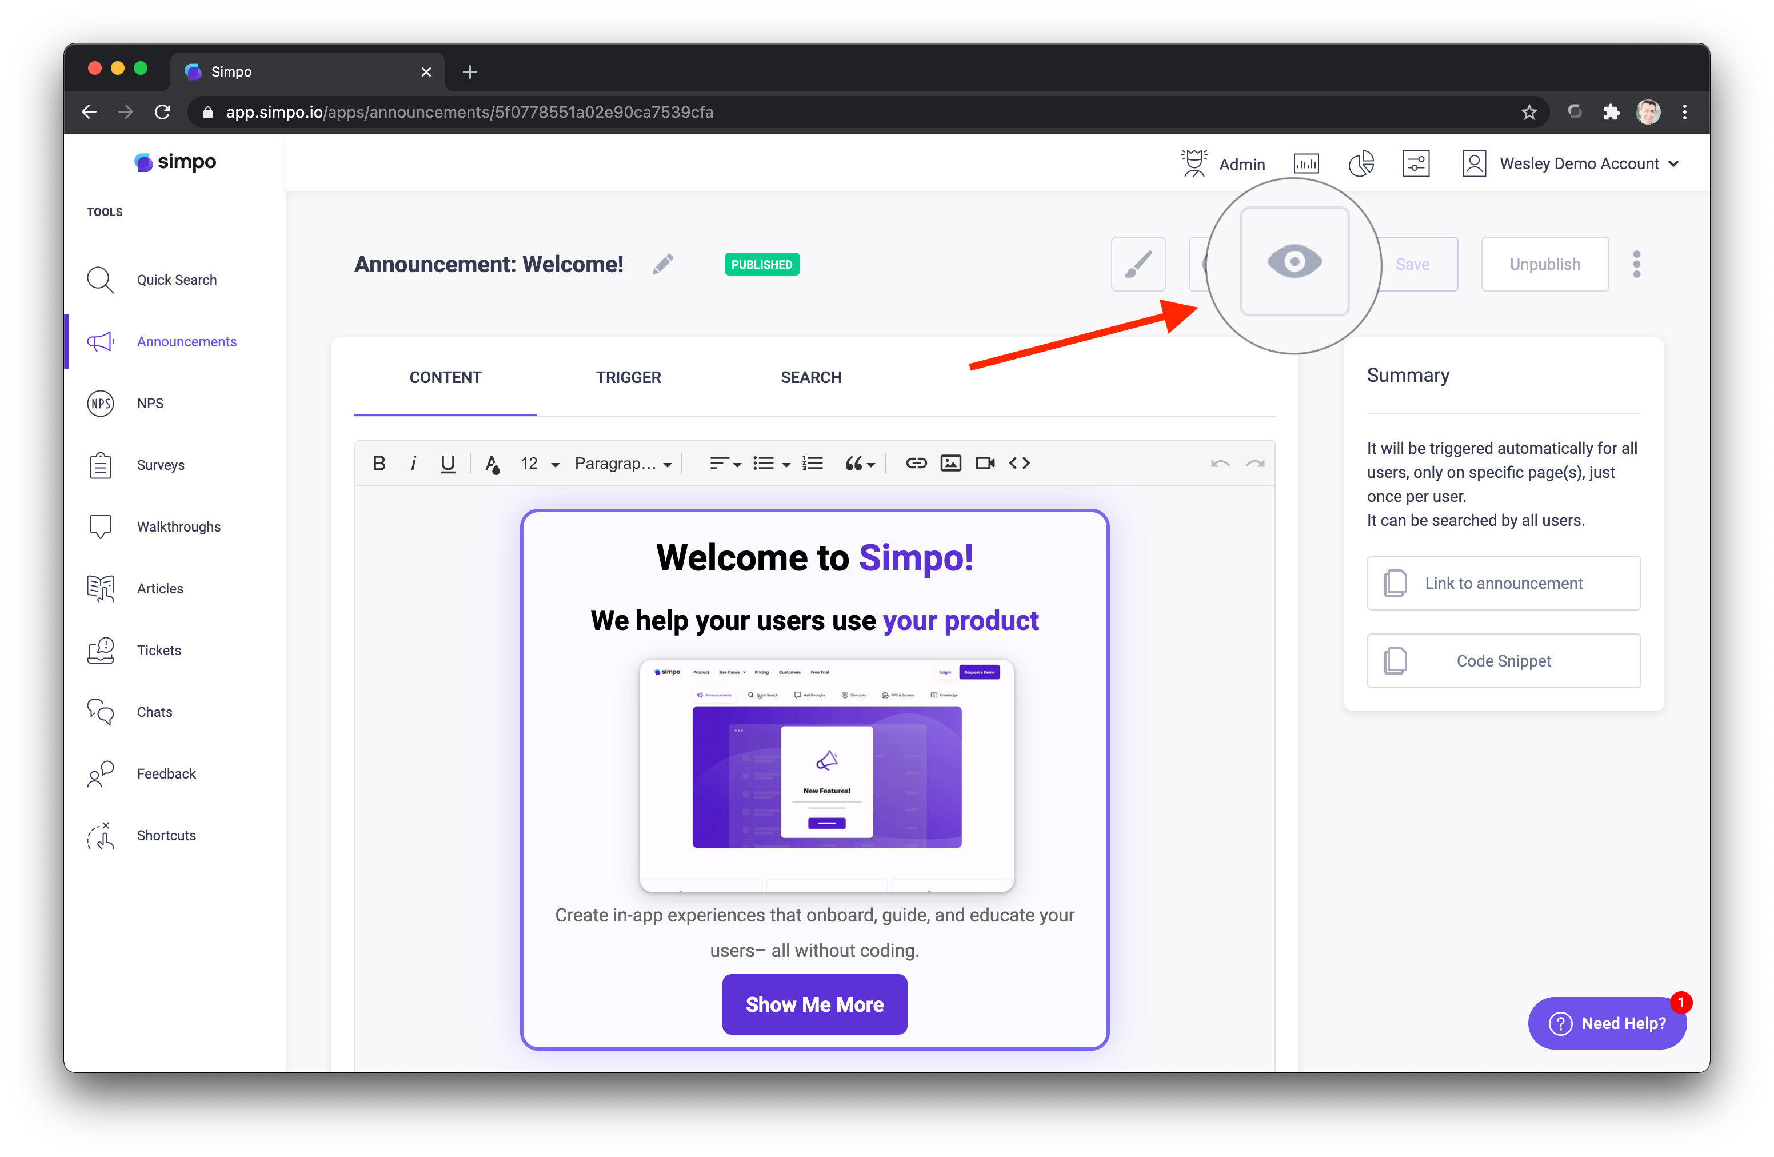Open the code view icon
The height and width of the screenshot is (1157, 1774).
click(x=1019, y=463)
